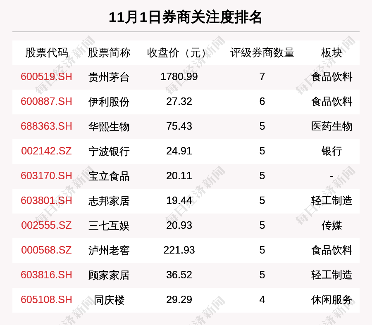Screen dimensions: 372x325
Task: Open stock code 002555.SZ
Action: [x=46, y=225]
